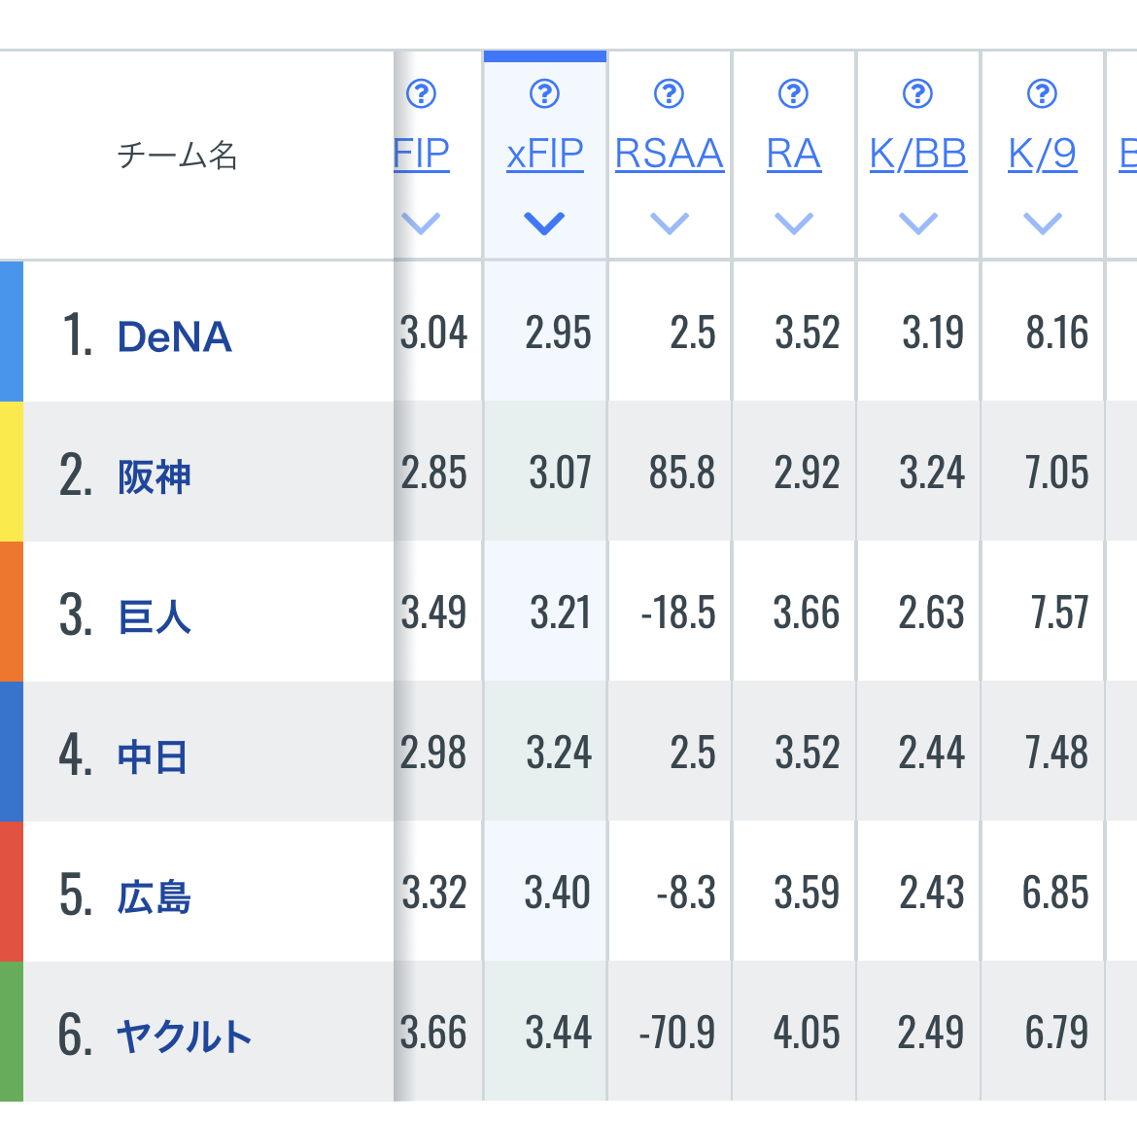Toggle the active xFIP sort chevron
The image size is (1137, 1123).
(x=544, y=224)
